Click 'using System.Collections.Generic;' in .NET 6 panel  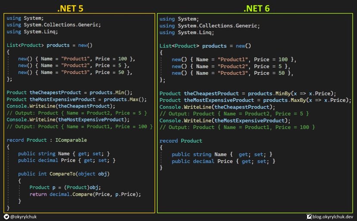pos(210,26)
